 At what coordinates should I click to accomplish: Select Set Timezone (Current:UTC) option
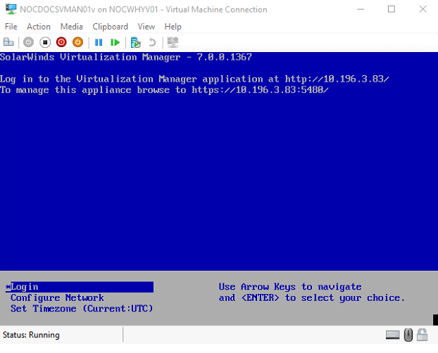pyautogui.click(x=82, y=309)
